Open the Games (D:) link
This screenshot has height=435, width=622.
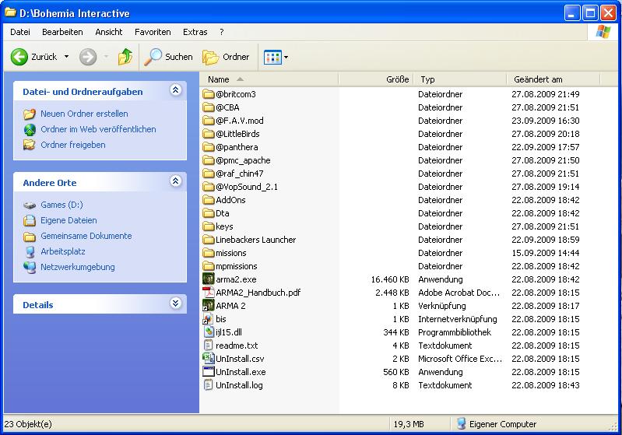[x=61, y=205]
